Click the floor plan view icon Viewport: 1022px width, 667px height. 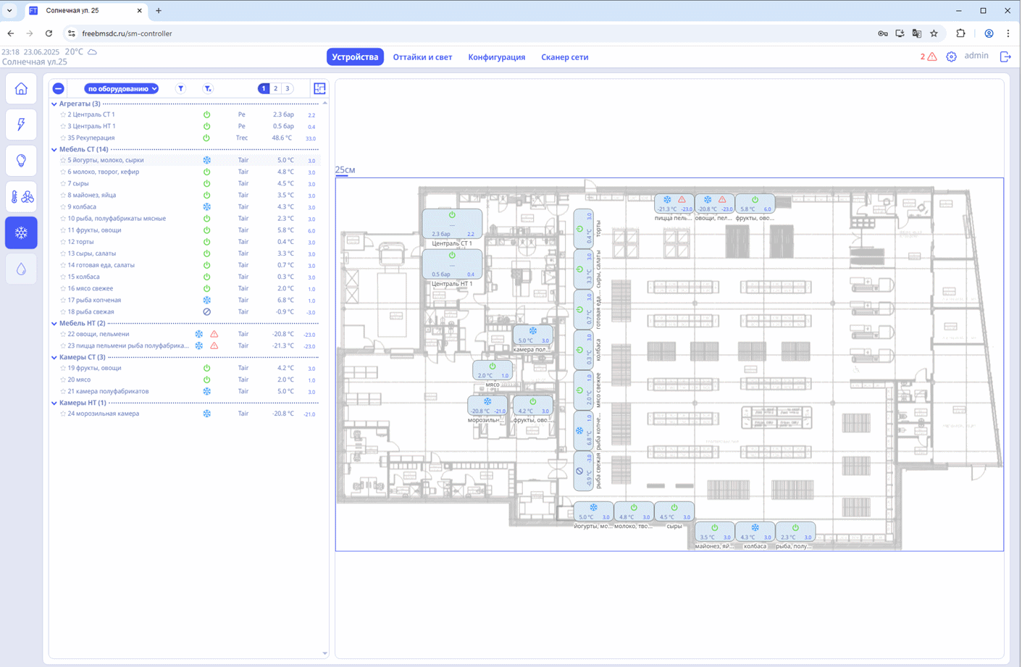coord(319,88)
